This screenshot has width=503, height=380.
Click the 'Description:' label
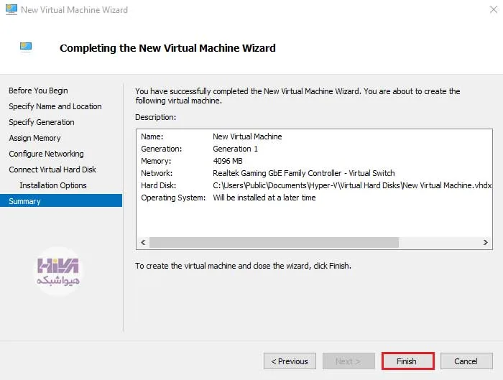(x=156, y=117)
